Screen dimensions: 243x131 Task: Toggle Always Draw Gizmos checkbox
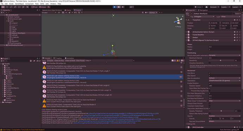210,103
